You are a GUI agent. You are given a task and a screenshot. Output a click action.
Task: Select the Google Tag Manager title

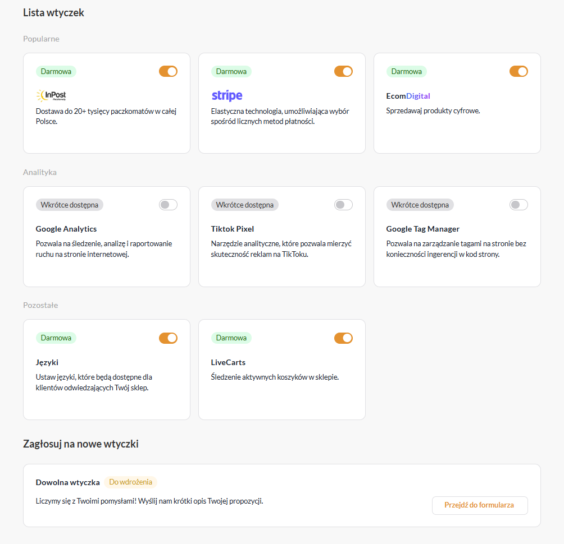click(x=423, y=229)
